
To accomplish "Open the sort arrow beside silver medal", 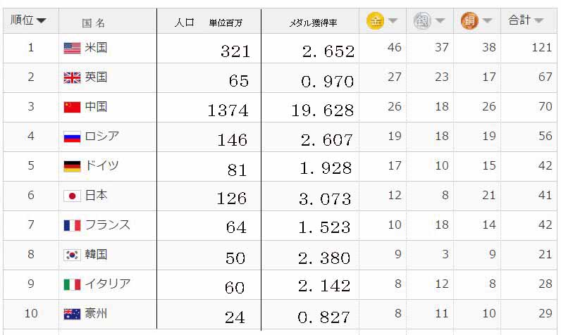I will (440, 21).
